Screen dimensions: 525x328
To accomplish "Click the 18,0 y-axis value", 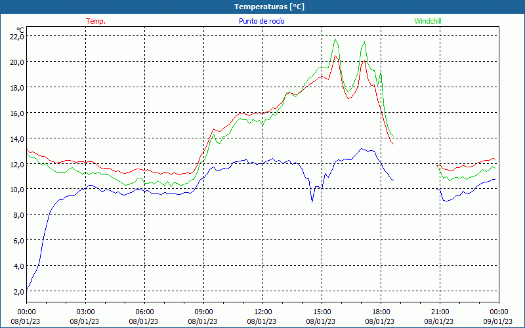I will pyautogui.click(x=17, y=88).
